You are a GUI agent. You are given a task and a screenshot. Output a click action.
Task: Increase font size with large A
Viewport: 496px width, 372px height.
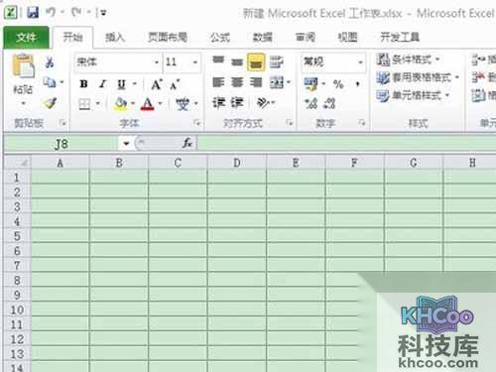pyautogui.click(x=157, y=84)
